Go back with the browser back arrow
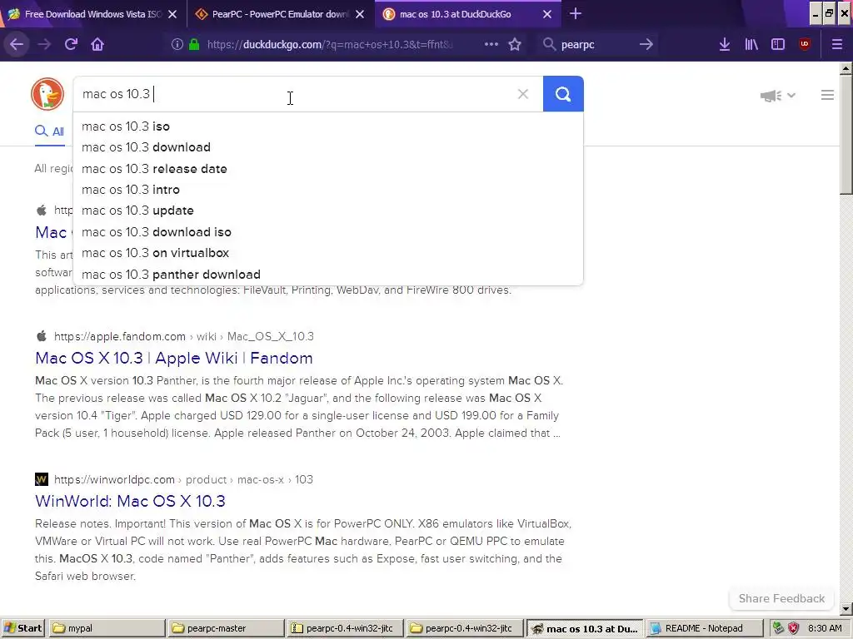The height and width of the screenshot is (639, 853). point(17,45)
